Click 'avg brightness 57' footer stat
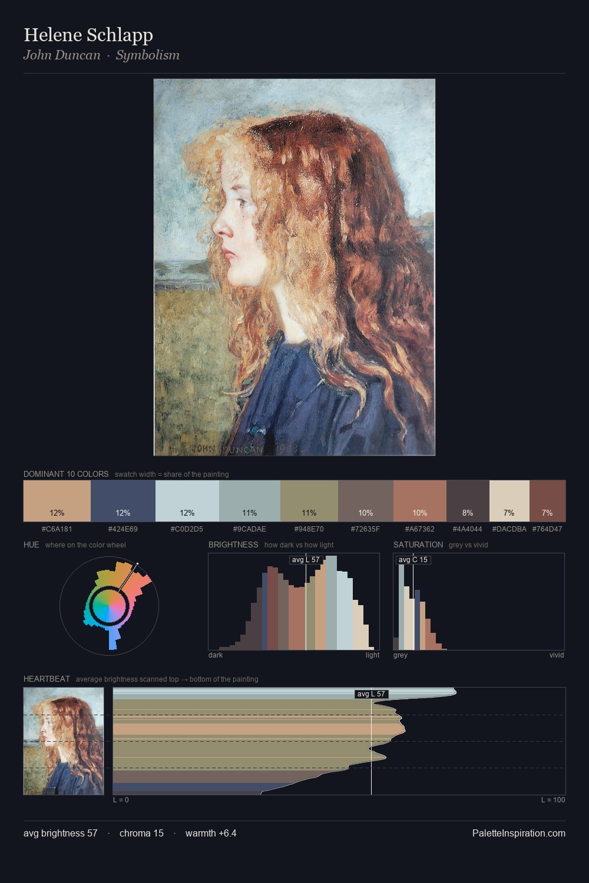This screenshot has width=589, height=883. pyautogui.click(x=61, y=833)
